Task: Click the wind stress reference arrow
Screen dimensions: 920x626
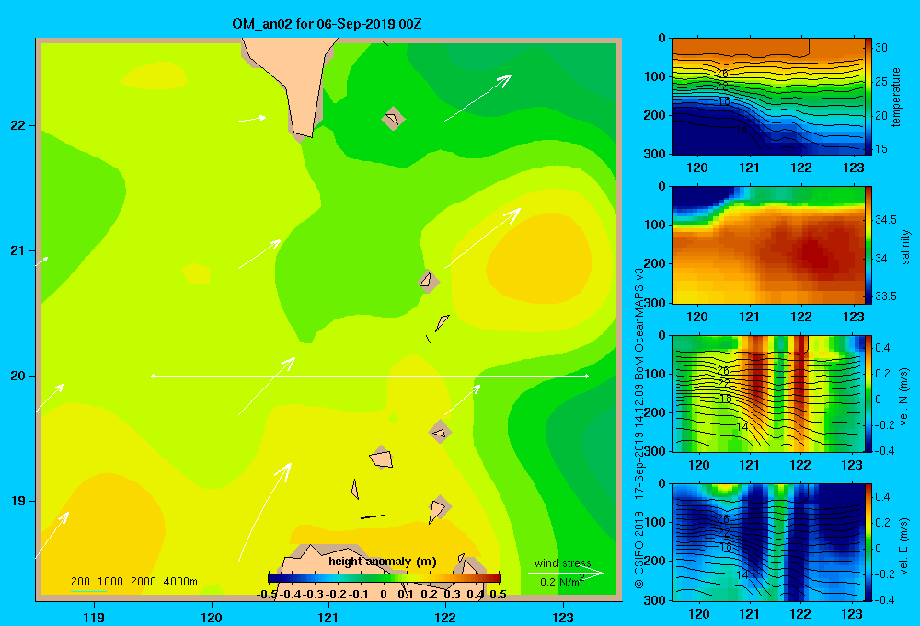Action: tap(566, 573)
